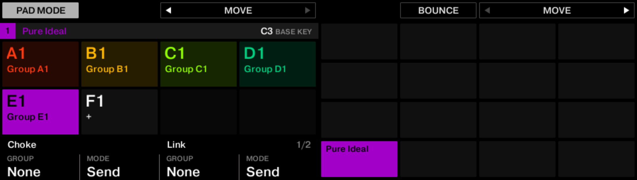Viewport: 637px width, 180px height.
Task: Select the Group C1 pad
Action: click(198, 64)
